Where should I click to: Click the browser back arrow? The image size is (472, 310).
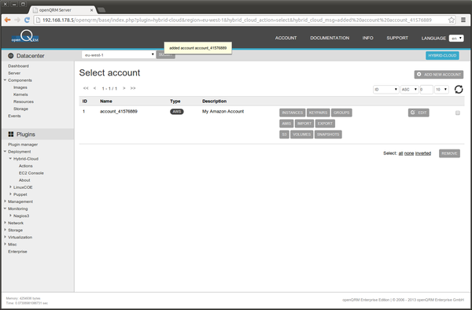[7, 20]
